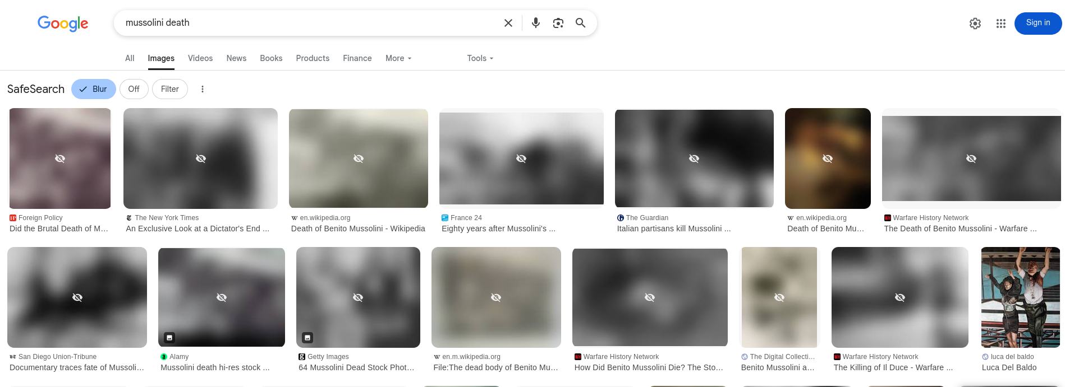
Task: Click 'luca del baldo' source label
Action: point(1012,357)
